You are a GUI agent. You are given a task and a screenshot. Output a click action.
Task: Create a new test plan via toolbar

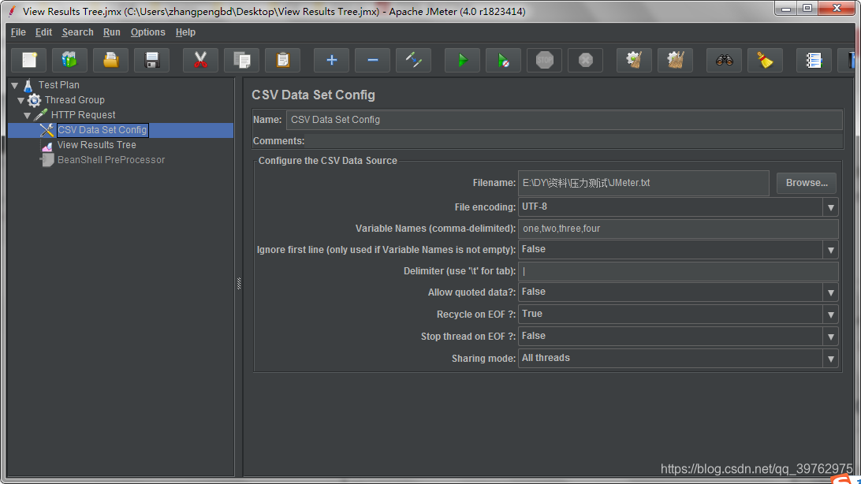pos(29,60)
